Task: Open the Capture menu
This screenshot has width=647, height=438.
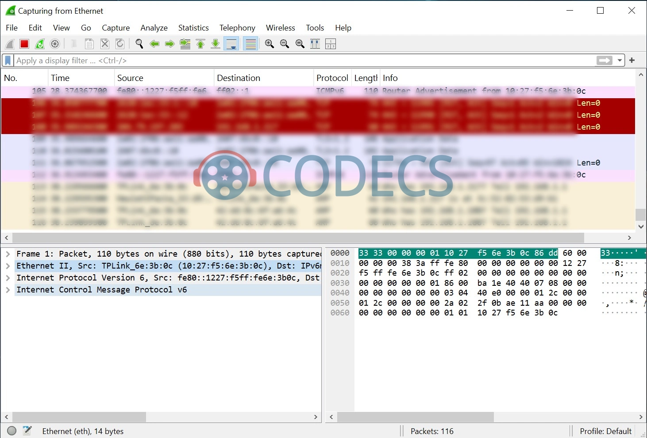Action: coord(116,27)
